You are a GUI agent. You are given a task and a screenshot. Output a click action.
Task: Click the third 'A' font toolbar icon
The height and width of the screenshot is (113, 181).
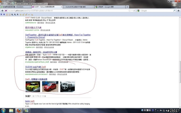(18, 14)
